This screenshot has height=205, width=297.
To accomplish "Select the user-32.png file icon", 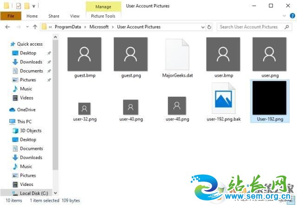I will (x=84, y=108).
